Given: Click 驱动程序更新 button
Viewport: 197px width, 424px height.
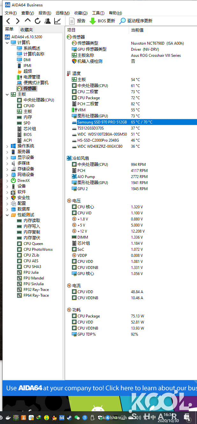Looking at the screenshot, I should click(x=136, y=21).
